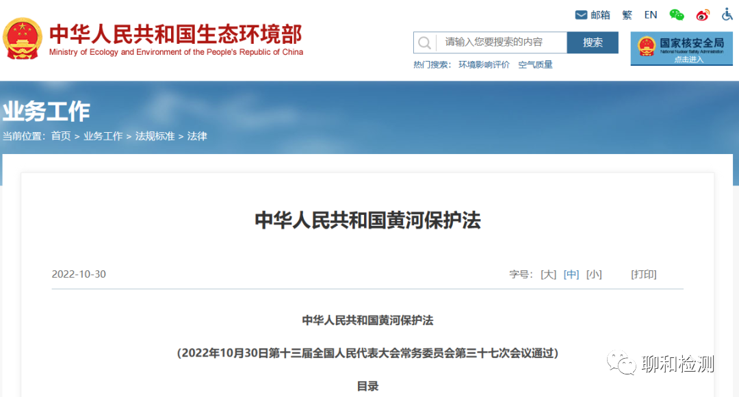Viewport: 739px width, 397px height.
Task: Click the 搜索 search button
Action: click(x=593, y=42)
